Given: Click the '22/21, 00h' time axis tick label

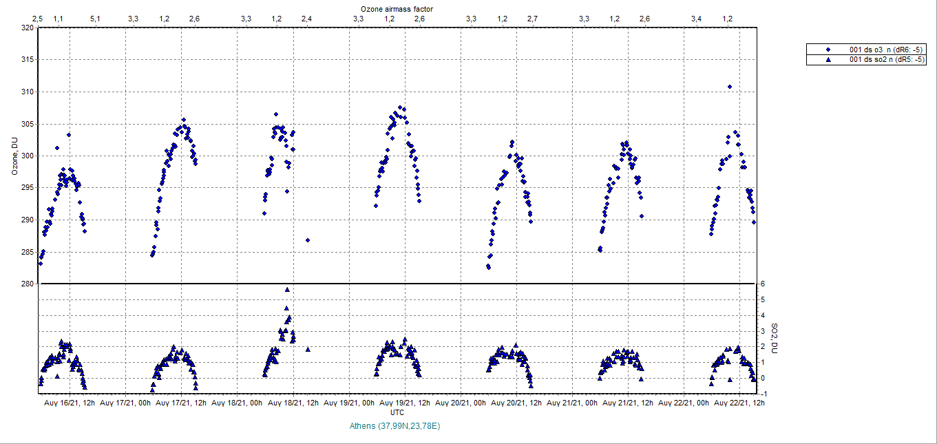Looking at the screenshot, I should pyautogui.click(x=684, y=403).
